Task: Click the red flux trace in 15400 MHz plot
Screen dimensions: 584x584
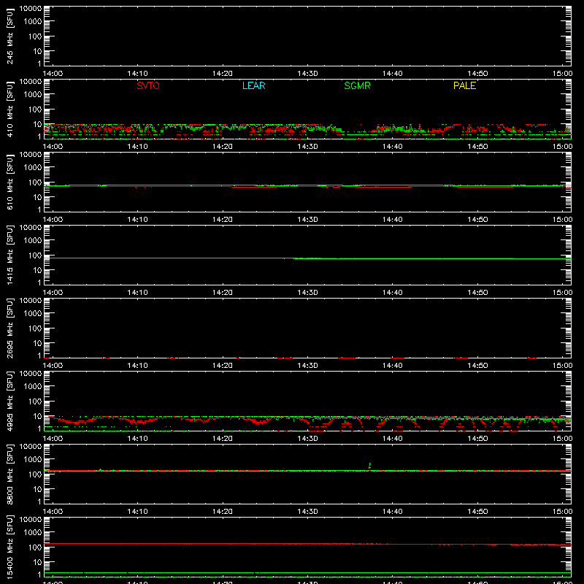Action: [x=307, y=544]
